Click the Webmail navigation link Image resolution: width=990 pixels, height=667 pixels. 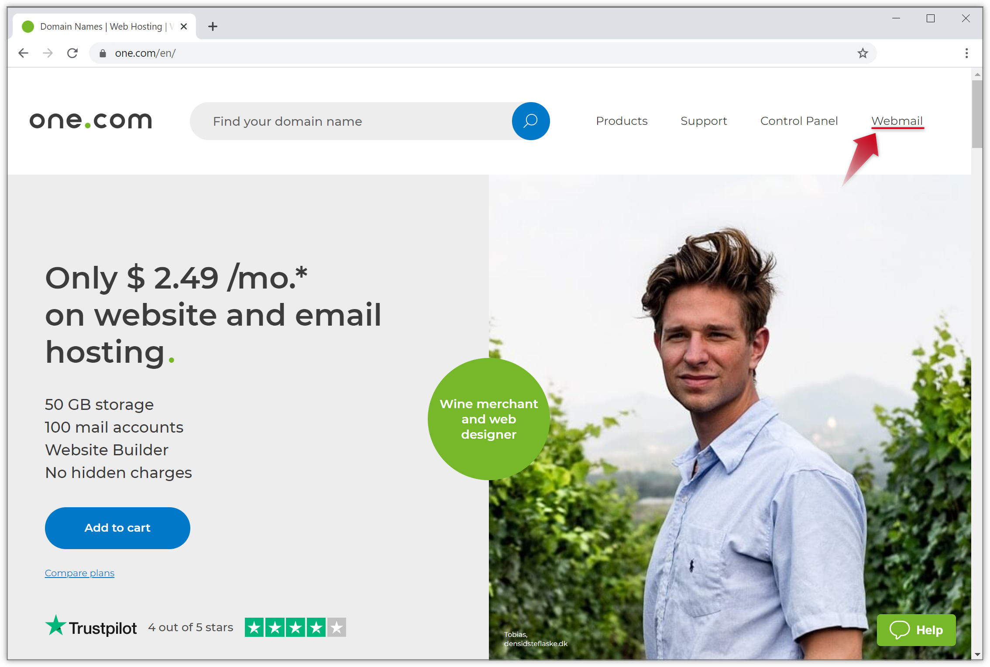click(x=897, y=120)
